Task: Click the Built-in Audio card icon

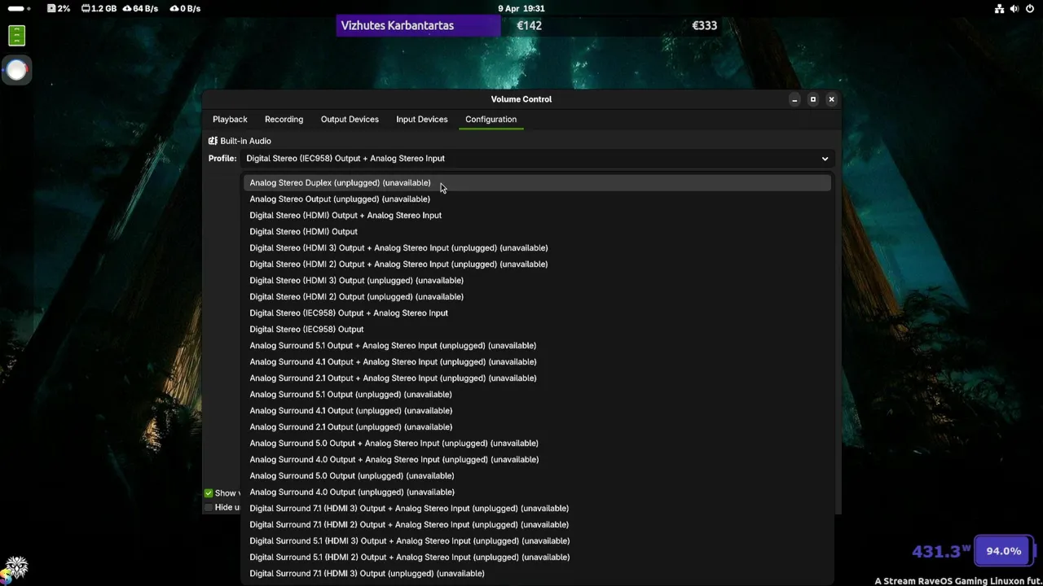Action: (x=213, y=141)
